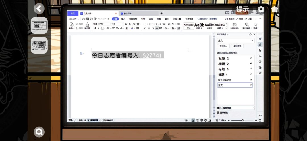
Task: Click the justify alignment icon
Action: (157, 28)
